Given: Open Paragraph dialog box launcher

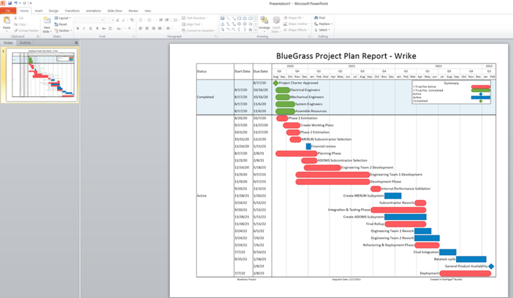Looking at the screenshot, I should point(215,37).
